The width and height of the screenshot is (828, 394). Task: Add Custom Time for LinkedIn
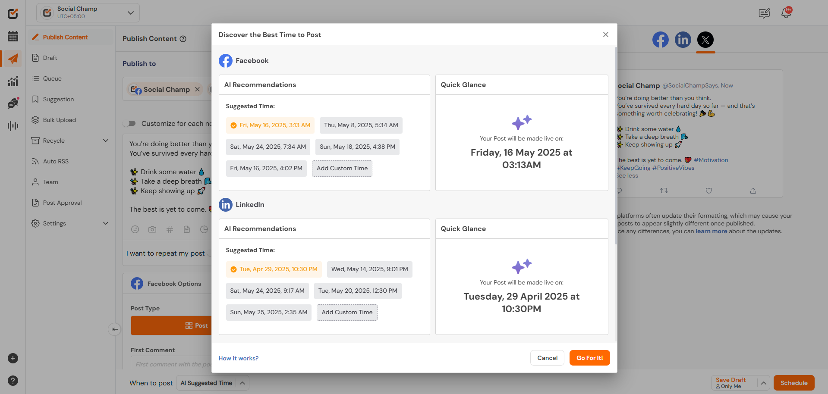pyautogui.click(x=347, y=313)
